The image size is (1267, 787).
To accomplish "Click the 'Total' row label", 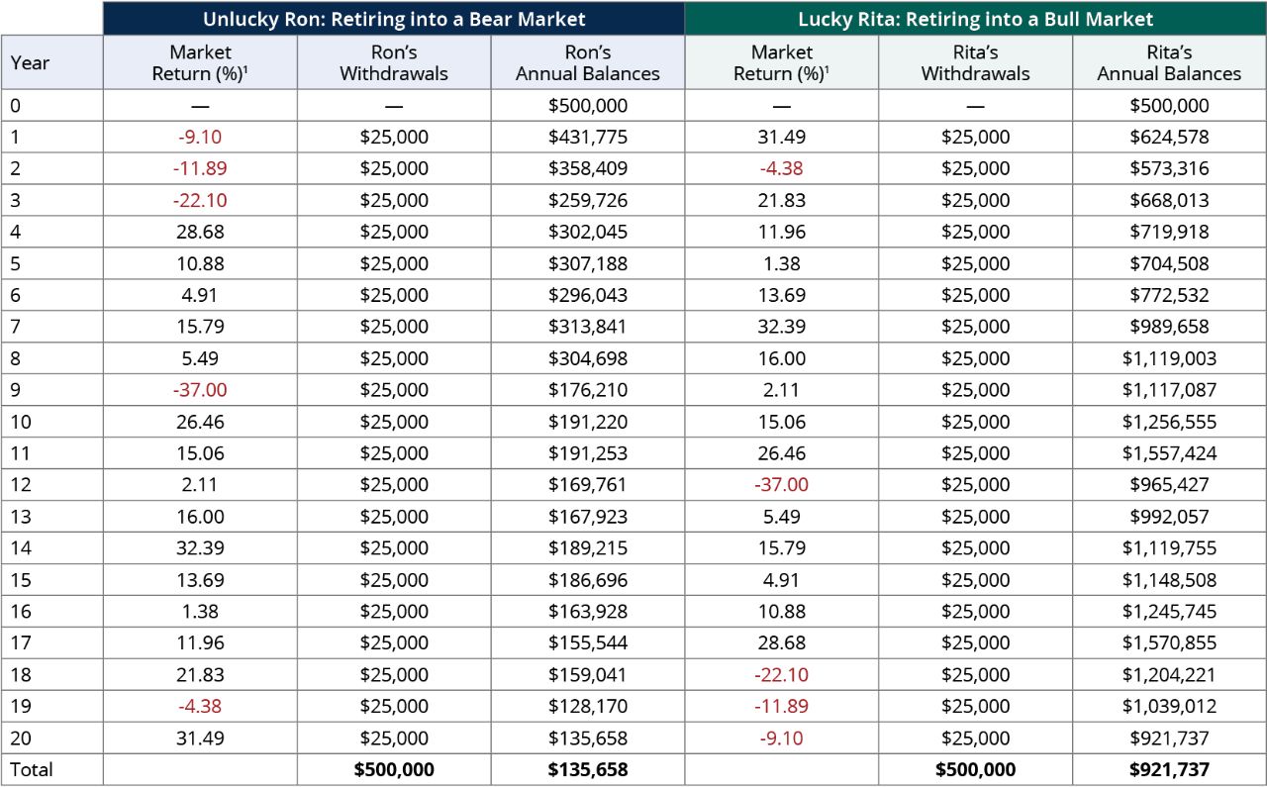I will click(x=32, y=769).
